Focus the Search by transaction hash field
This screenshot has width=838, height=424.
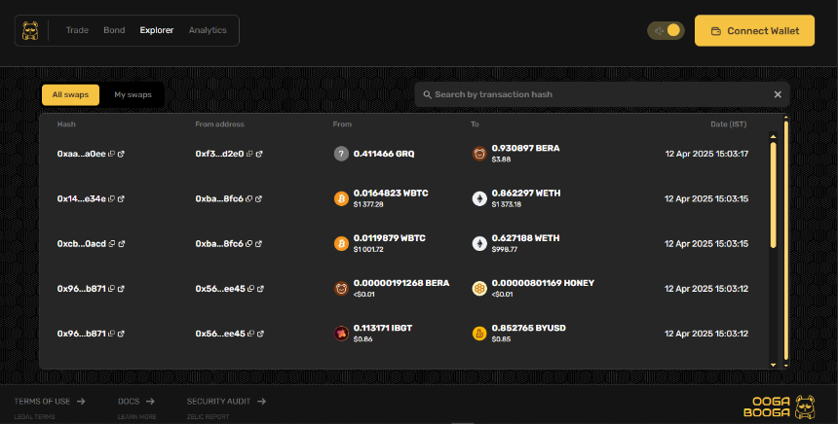602,94
